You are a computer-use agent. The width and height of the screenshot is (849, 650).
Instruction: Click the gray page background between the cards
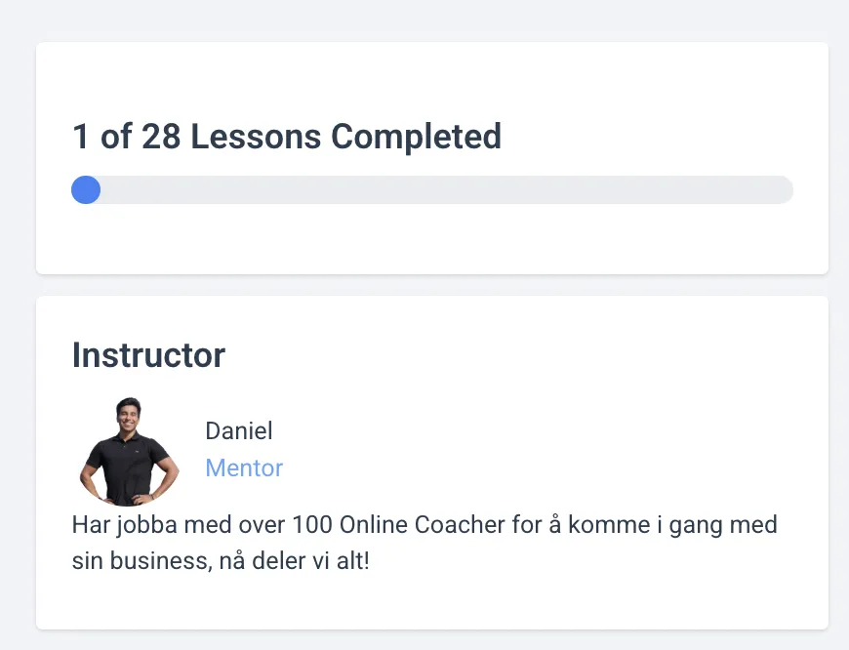pyautogui.click(x=432, y=285)
